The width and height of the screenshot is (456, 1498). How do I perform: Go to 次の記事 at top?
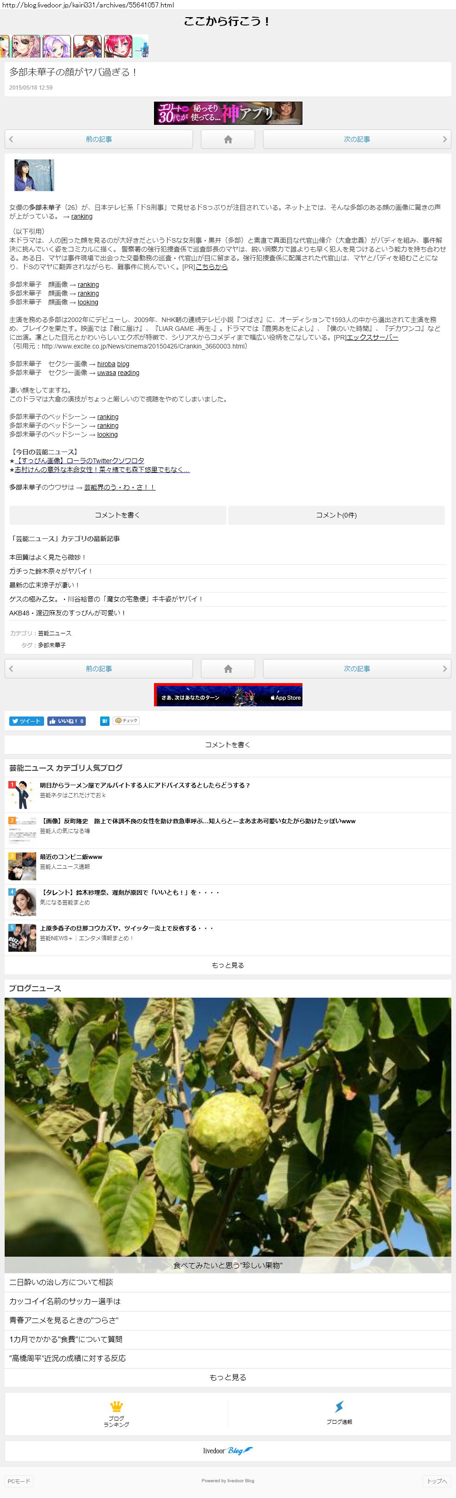click(x=356, y=140)
